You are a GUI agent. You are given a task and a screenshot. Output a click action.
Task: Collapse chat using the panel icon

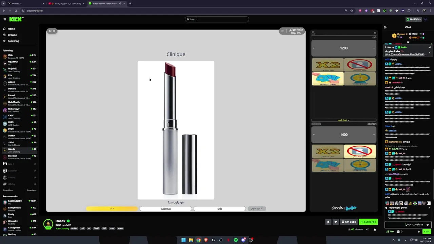[x=385, y=27]
